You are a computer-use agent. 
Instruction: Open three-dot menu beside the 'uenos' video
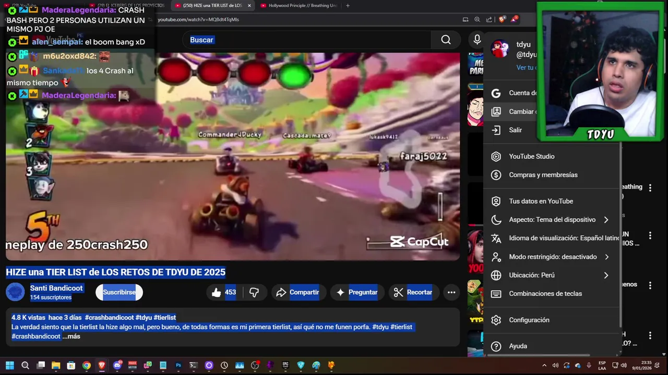pyautogui.click(x=650, y=285)
